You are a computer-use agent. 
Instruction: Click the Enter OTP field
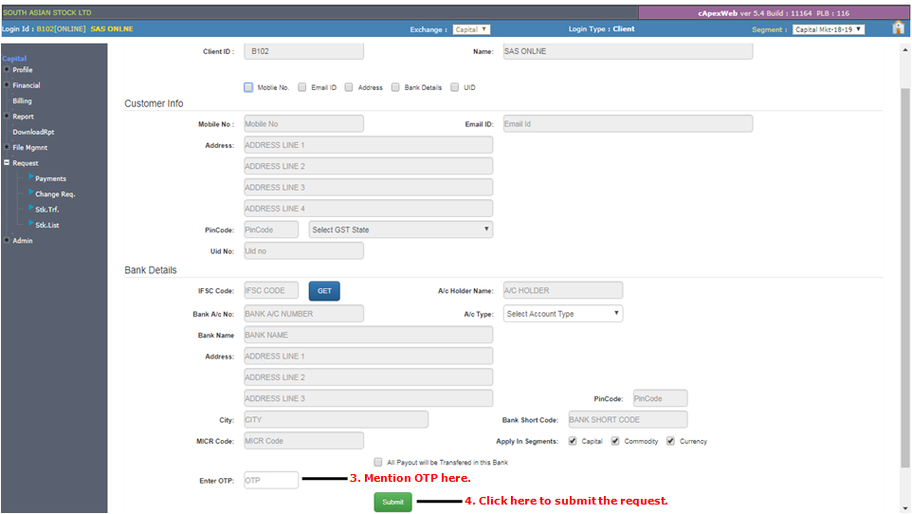pos(271,480)
